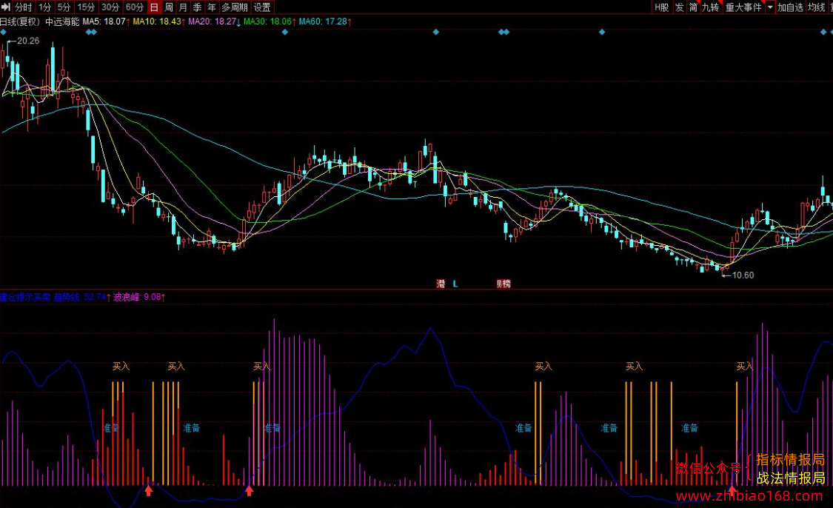Click the 简 toolbar button
833x508 pixels.
693,7
